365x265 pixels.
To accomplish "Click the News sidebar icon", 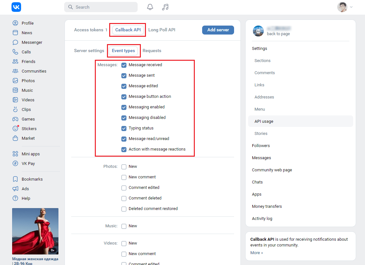I will (x=15, y=33).
